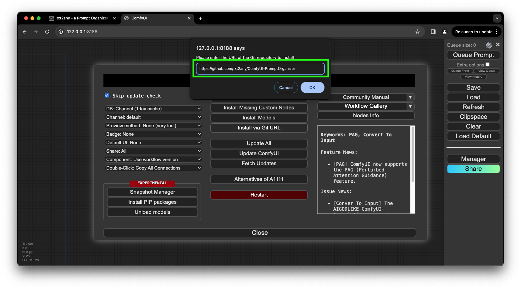Close the txt2any Prompt Organizer tab
Viewport: 521px width, 289px height.
(x=114, y=18)
